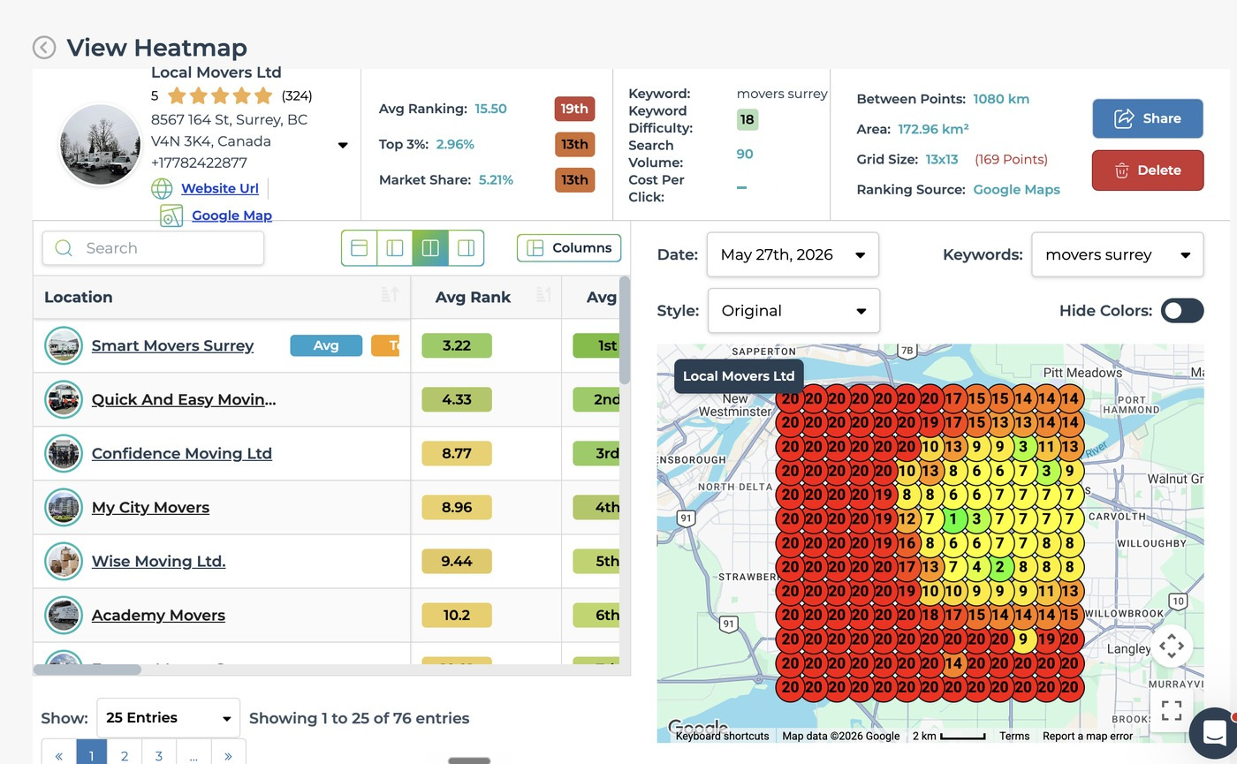Image resolution: width=1237 pixels, height=764 pixels.
Task: Toggle fullscreen map view
Action: pyautogui.click(x=1172, y=710)
